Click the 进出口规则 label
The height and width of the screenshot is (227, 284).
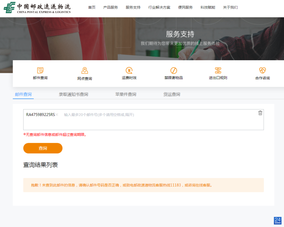218,78
